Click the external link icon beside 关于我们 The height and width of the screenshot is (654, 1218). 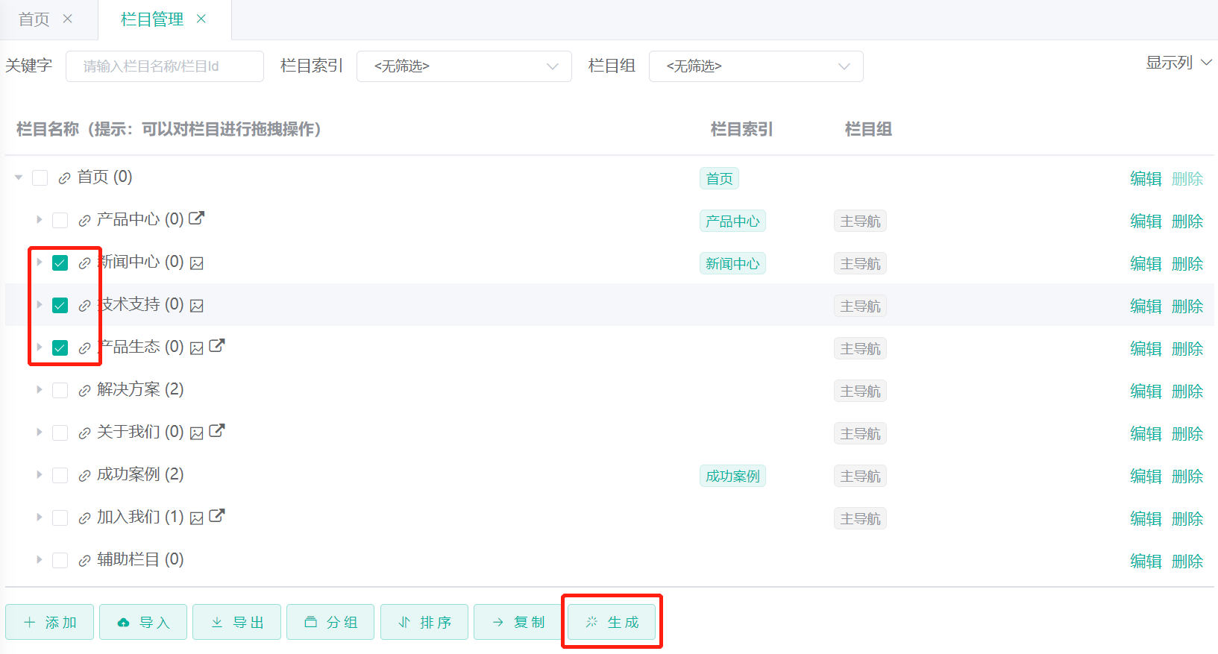click(217, 431)
